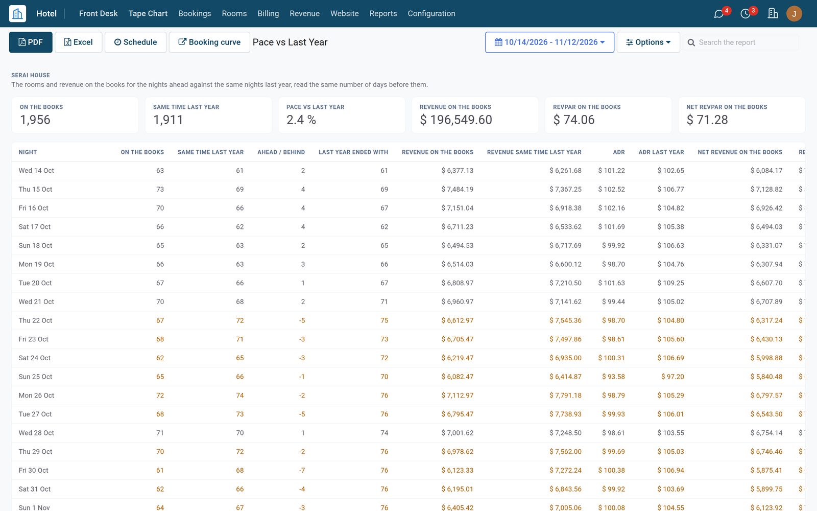This screenshot has height=511, width=817.
Task: Open the Front Desk menu
Action: point(98,13)
